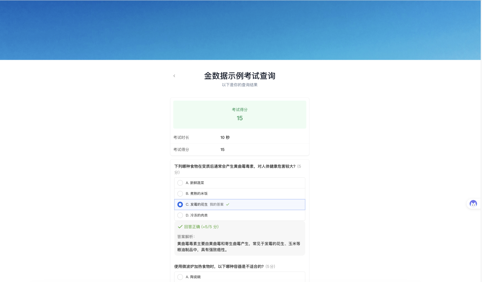Click the back chevron arrow beside the title
Screen dimensions: 482x282
coord(174,76)
